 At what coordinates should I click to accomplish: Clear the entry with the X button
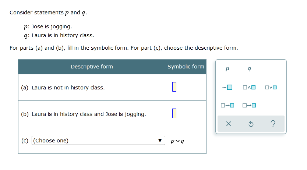[228, 124]
